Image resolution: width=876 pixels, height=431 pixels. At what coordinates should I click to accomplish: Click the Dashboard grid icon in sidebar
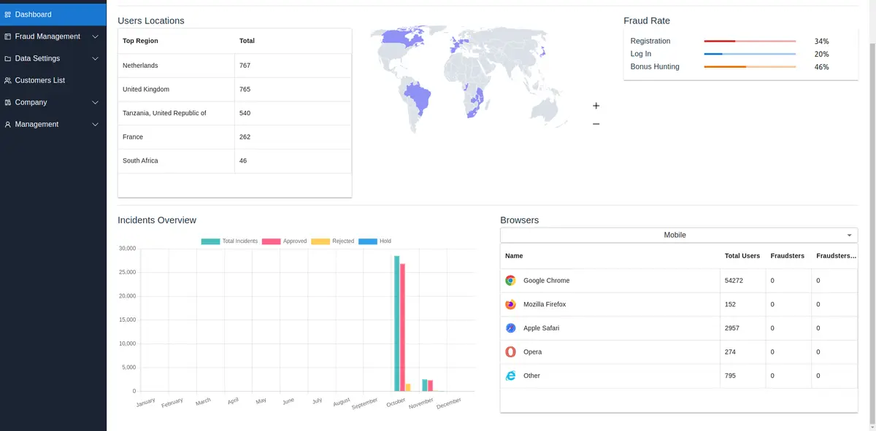coord(7,13)
